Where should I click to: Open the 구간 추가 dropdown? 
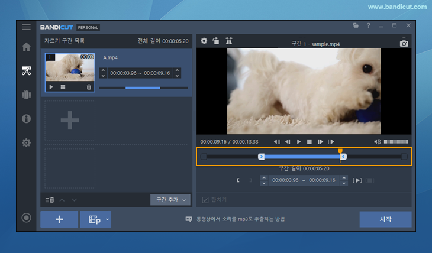click(x=170, y=200)
